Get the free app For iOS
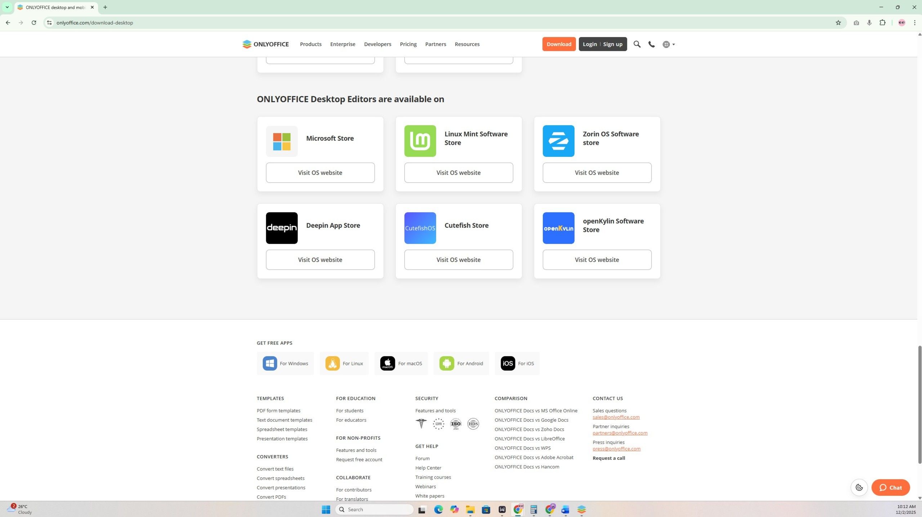The width and height of the screenshot is (922, 517). click(517, 363)
